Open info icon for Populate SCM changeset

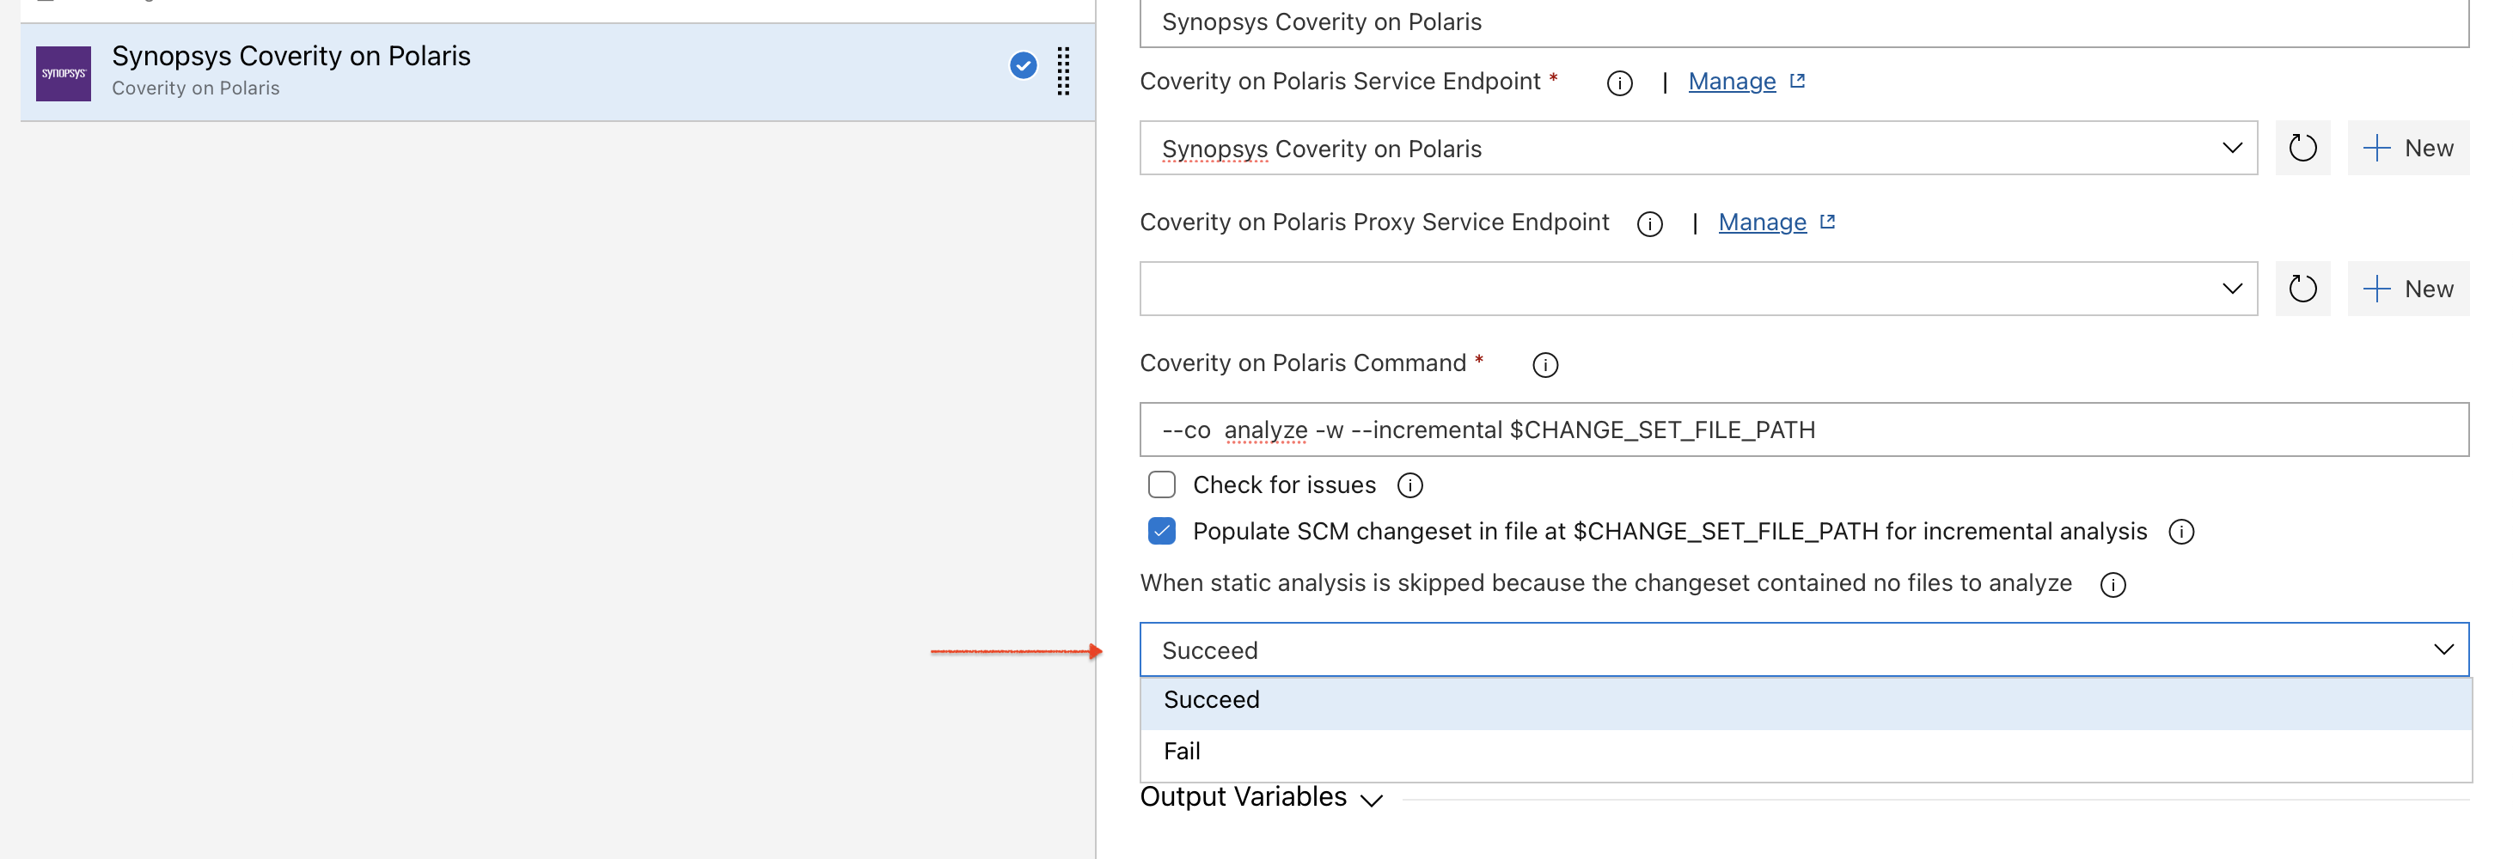[x=2181, y=532]
